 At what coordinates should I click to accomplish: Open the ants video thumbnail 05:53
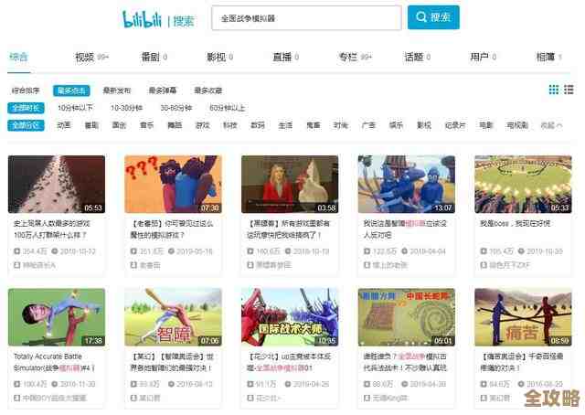(x=57, y=185)
